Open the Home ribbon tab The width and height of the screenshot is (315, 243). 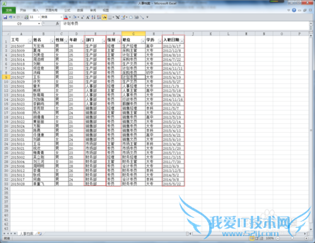pyautogui.click(x=23, y=10)
